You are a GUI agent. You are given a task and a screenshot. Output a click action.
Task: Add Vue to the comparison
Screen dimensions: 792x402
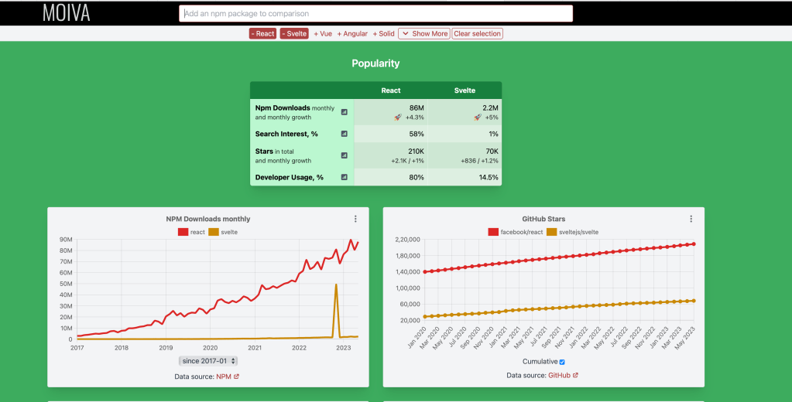323,34
